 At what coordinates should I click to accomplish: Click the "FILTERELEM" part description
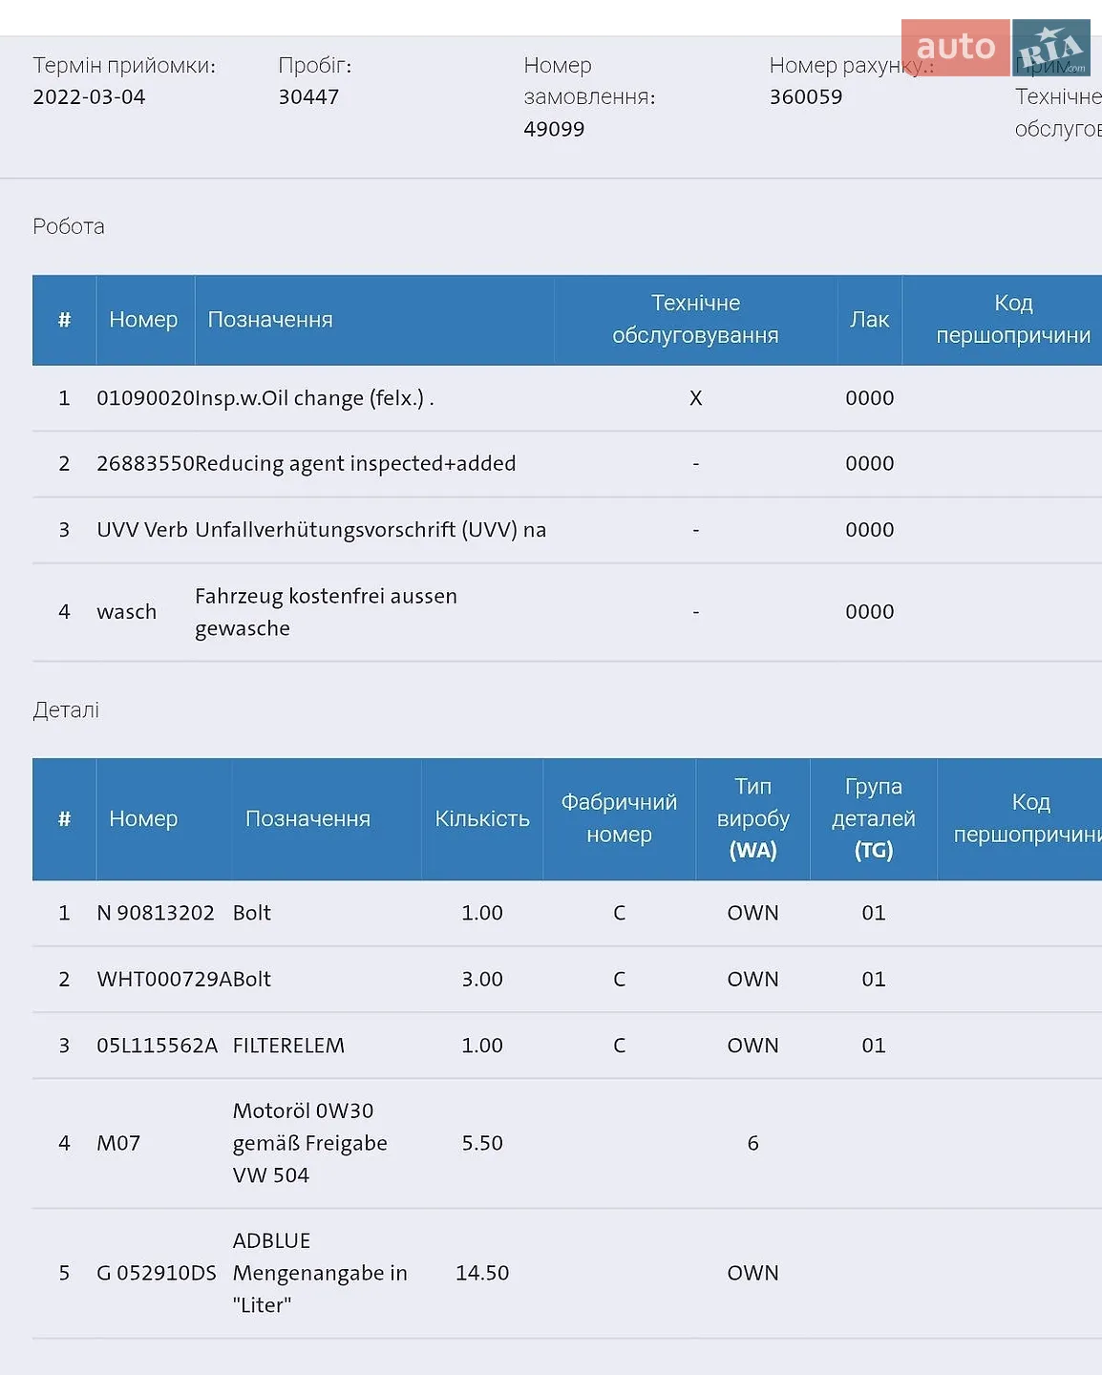point(288,1046)
